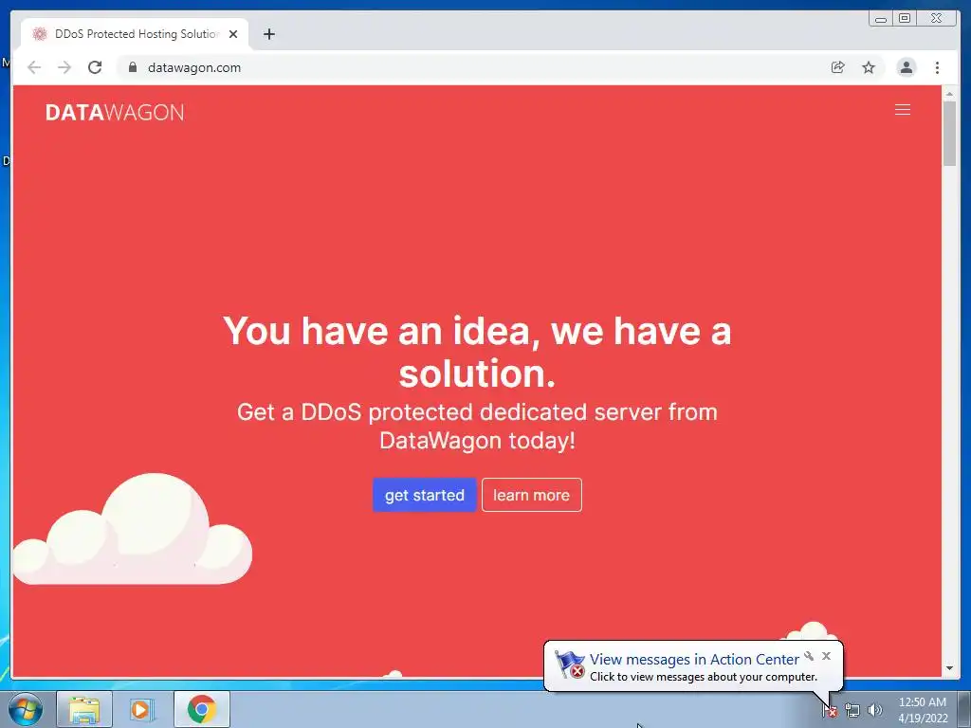Open a new tab with the plus button
Screen dimensions: 971x728
click(x=268, y=34)
